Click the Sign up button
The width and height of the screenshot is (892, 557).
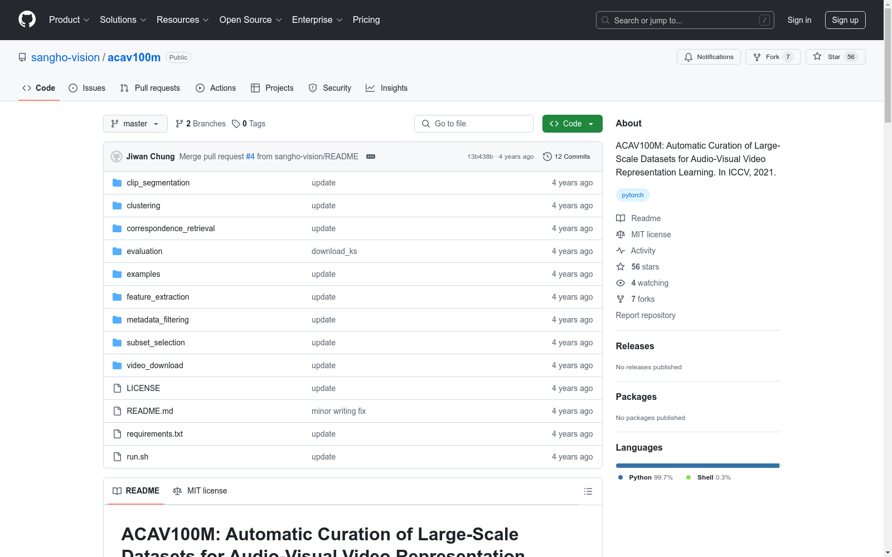tap(845, 20)
